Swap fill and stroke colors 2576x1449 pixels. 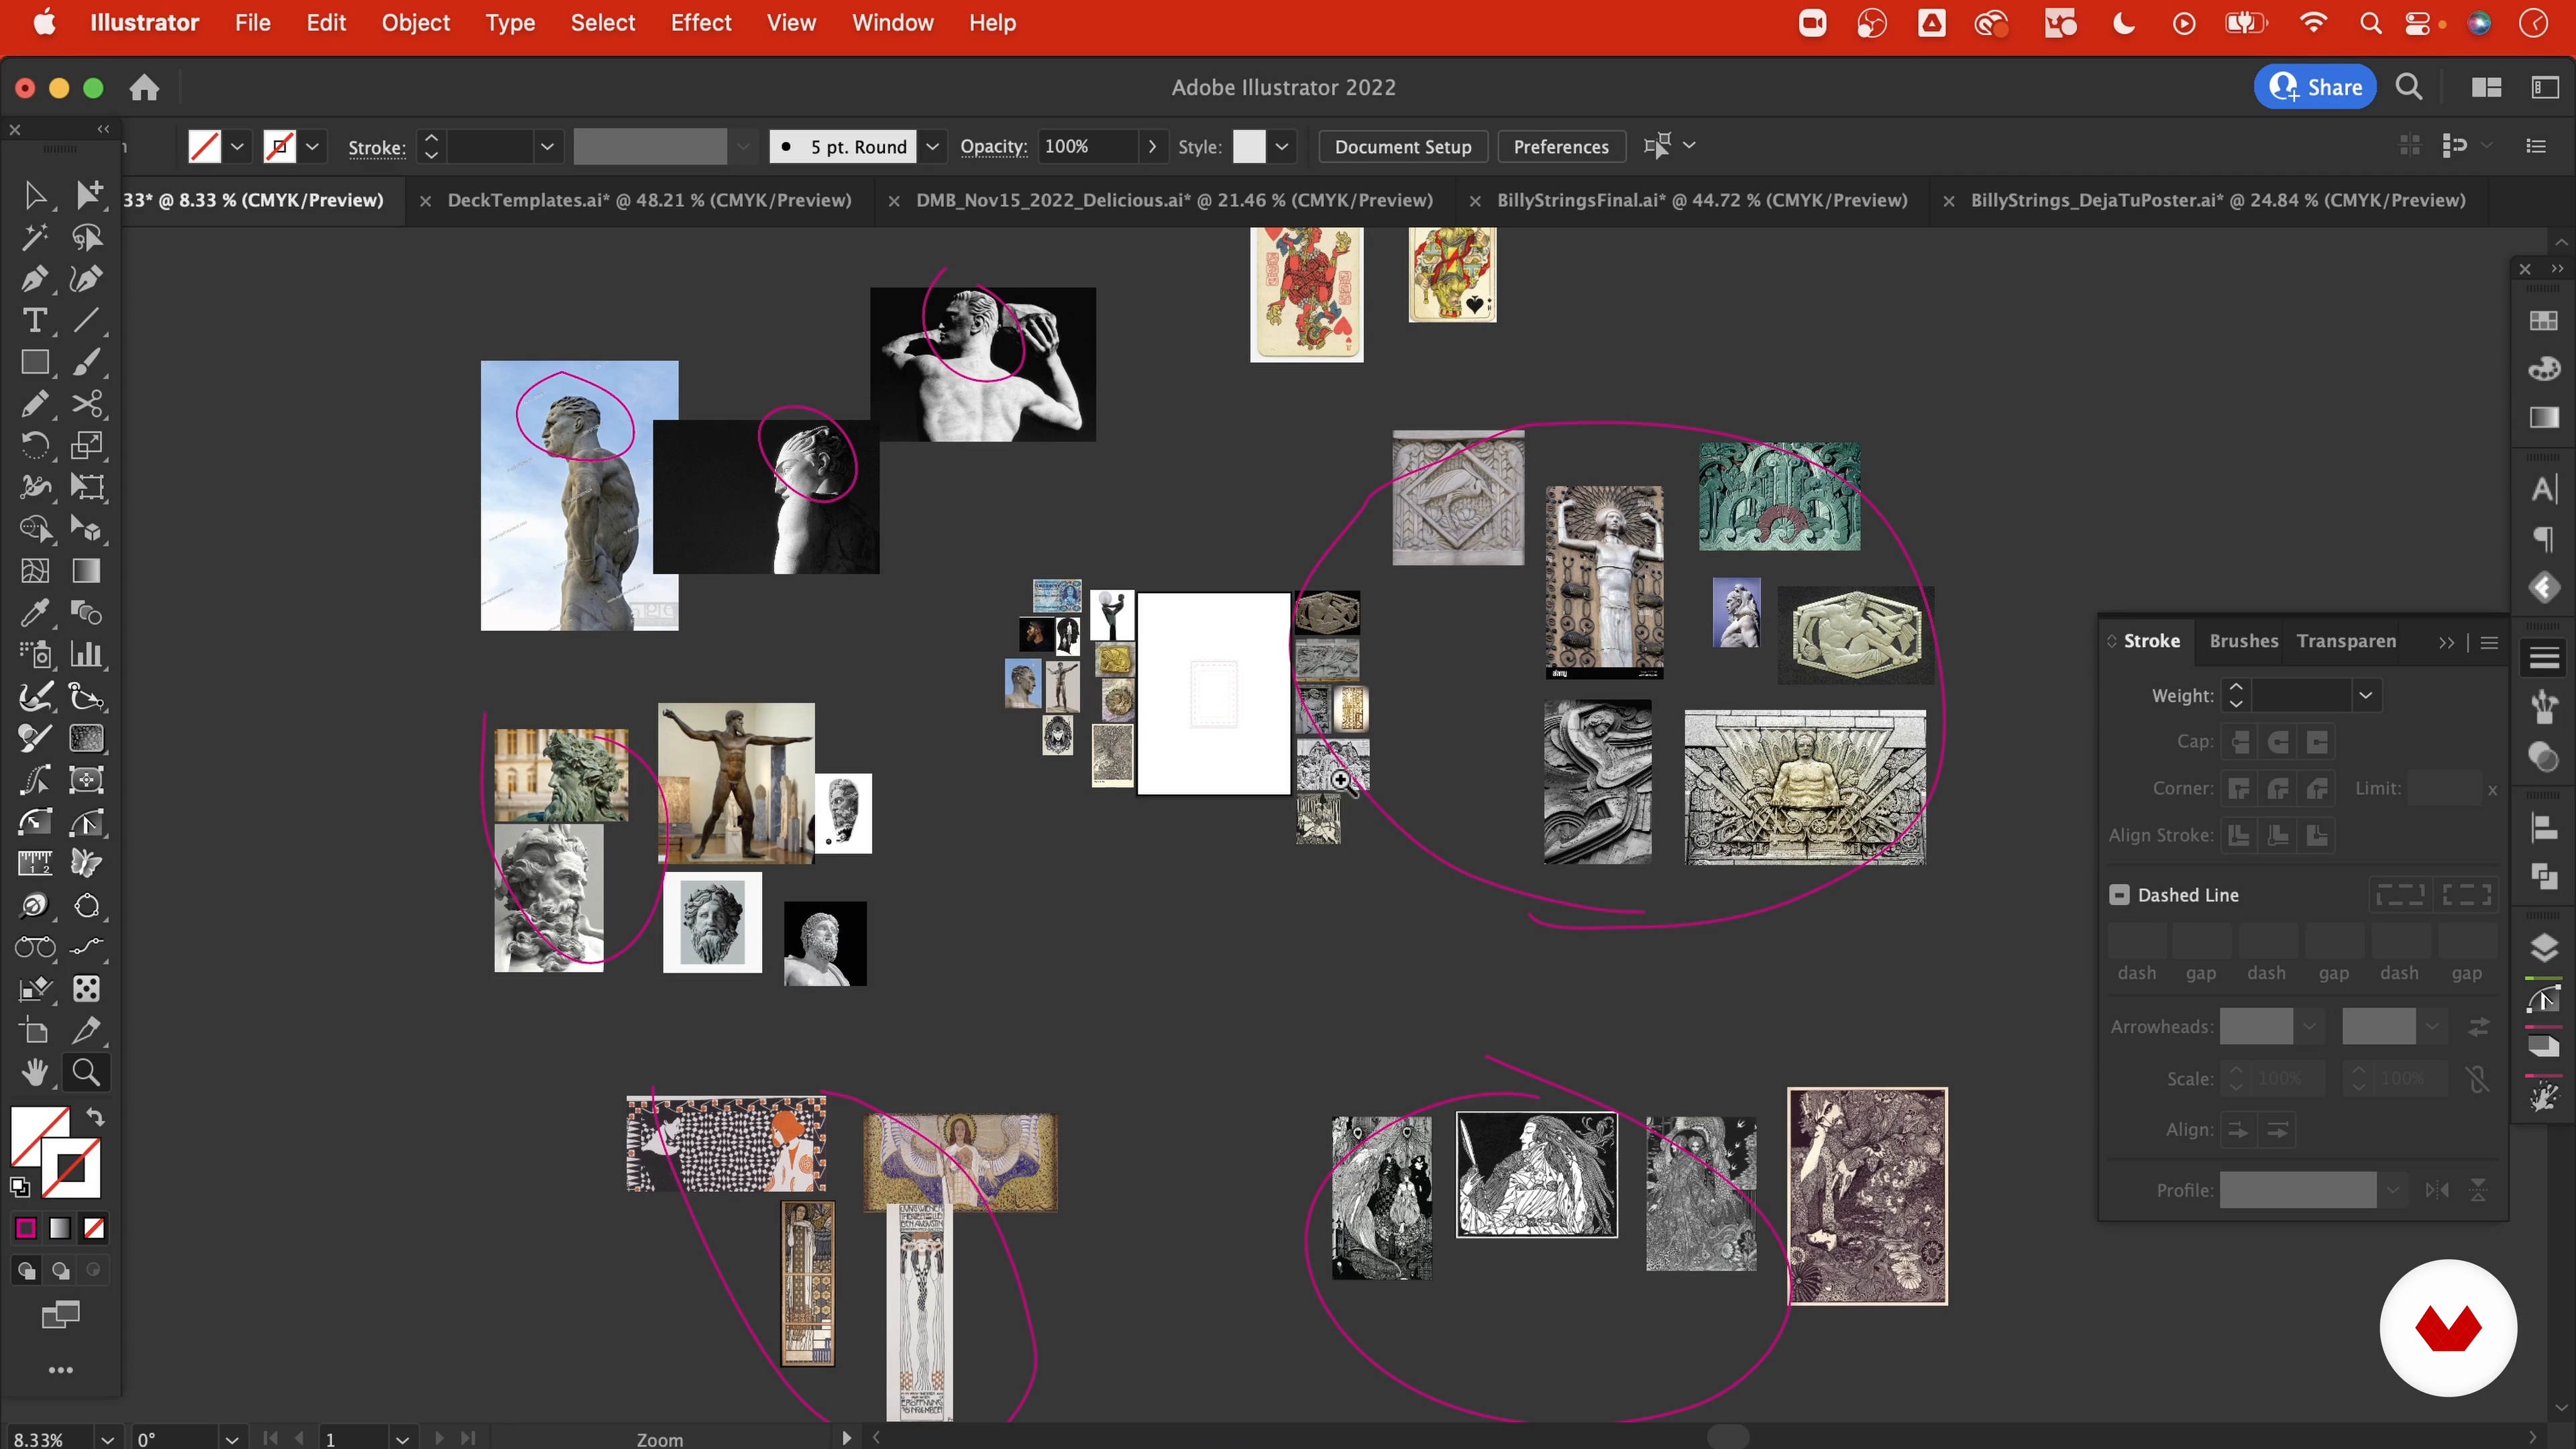(95, 1117)
